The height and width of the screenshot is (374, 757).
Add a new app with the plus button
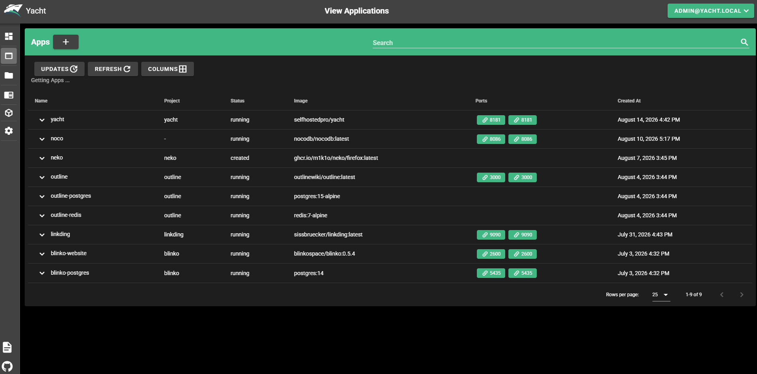coord(66,42)
